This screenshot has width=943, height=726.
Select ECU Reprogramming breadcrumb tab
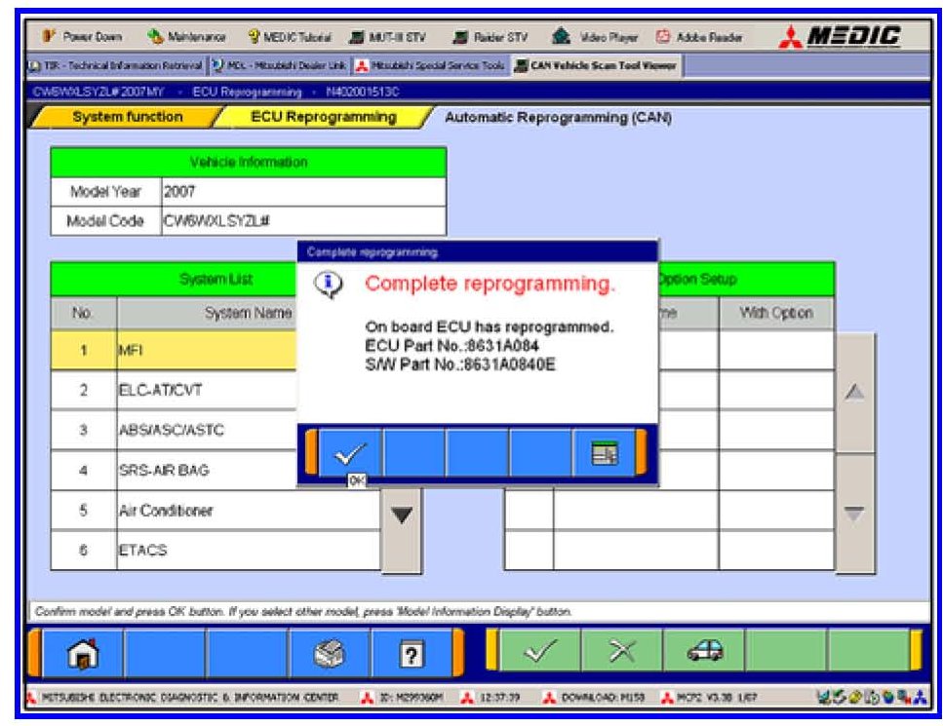point(324,117)
